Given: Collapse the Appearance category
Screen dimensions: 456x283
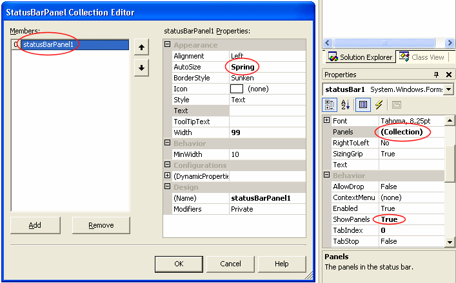Looking at the screenshot, I should [168, 45].
